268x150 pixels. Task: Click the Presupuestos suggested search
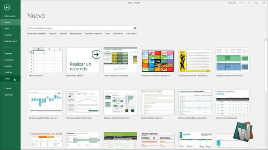click(x=76, y=33)
